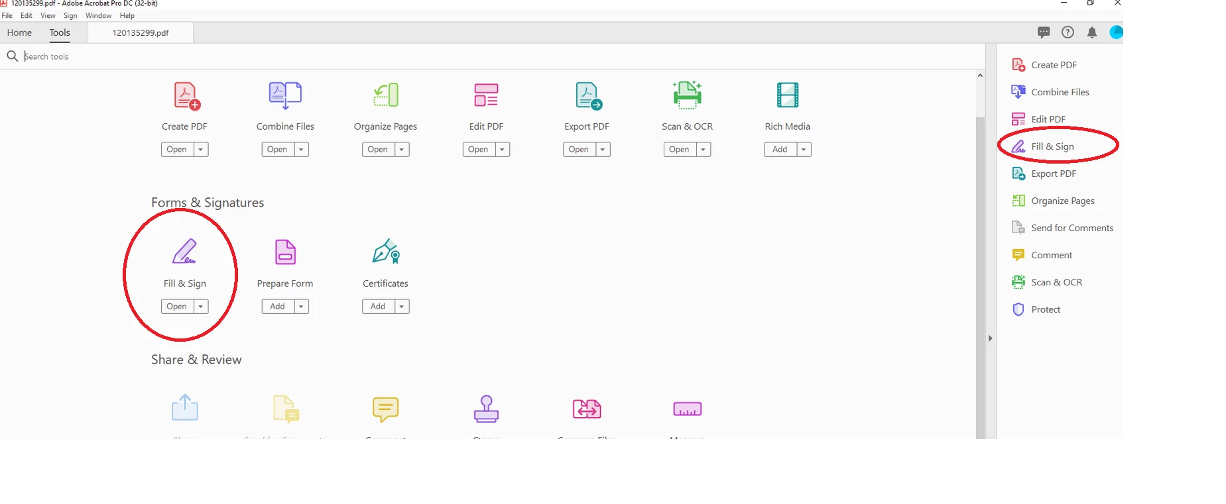1226x504 pixels.
Task: Click the Edit PDF icon in tools grid
Action: pos(486,95)
